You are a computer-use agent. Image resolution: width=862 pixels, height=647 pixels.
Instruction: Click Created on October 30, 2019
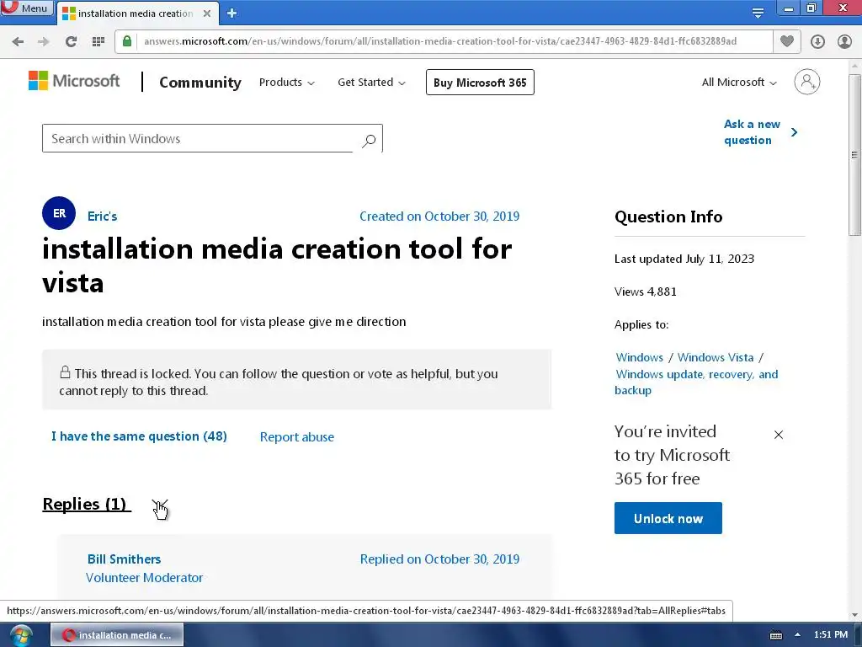pos(439,217)
